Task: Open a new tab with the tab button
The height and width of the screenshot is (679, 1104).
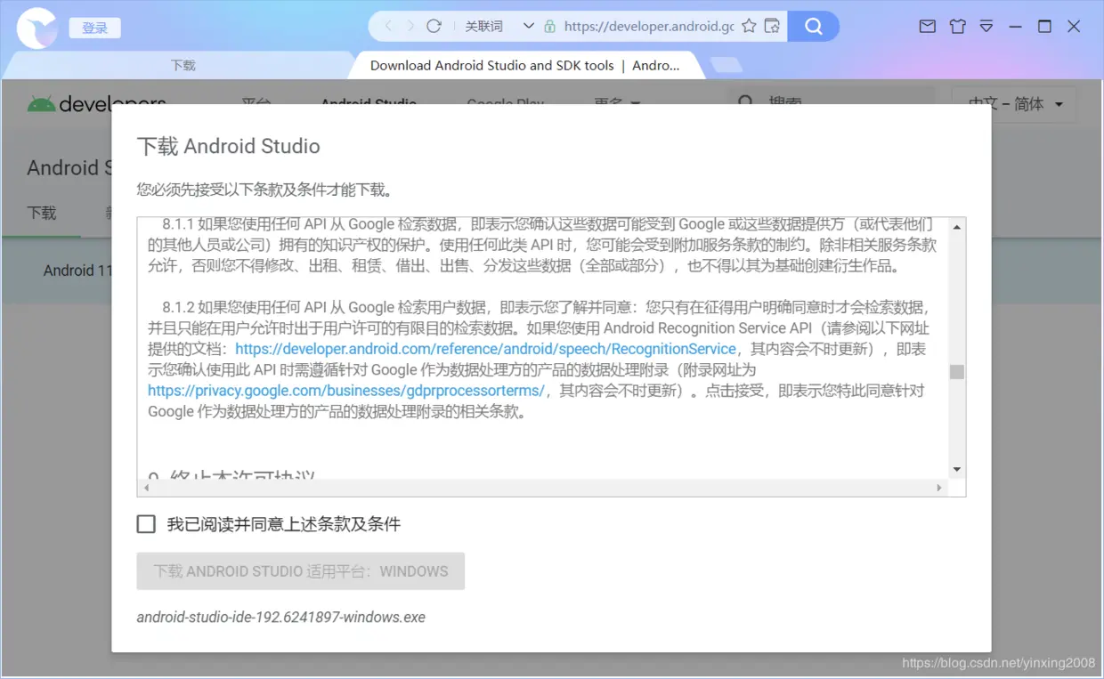Action: point(727,65)
